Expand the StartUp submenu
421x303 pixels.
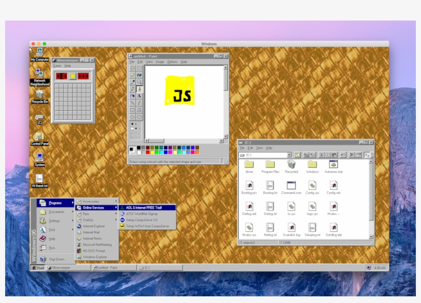tap(97, 220)
